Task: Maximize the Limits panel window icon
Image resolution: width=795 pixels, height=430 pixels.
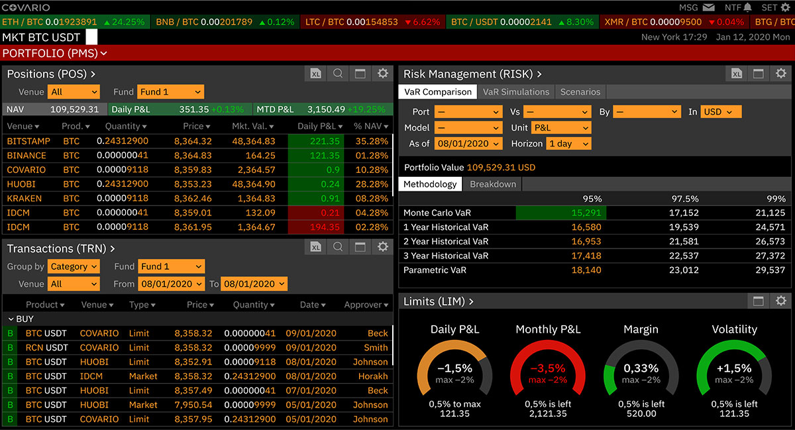Action: point(759,301)
